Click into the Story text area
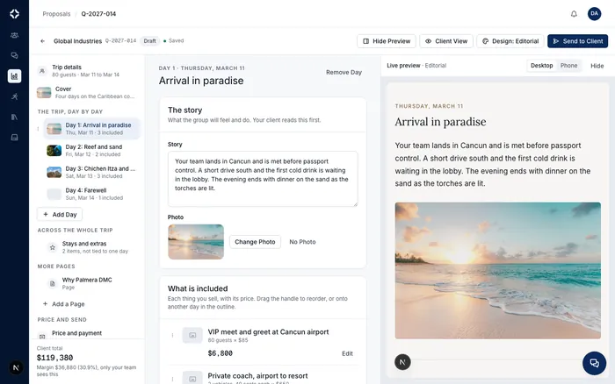This screenshot has width=615, height=384. pyautogui.click(x=263, y=179)
